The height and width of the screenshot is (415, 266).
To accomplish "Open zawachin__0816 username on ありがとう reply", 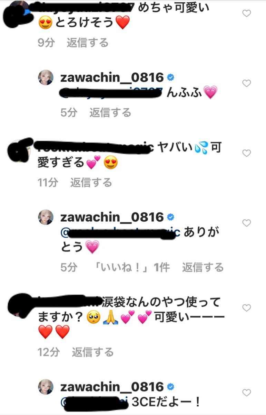I will coord(112,217).
